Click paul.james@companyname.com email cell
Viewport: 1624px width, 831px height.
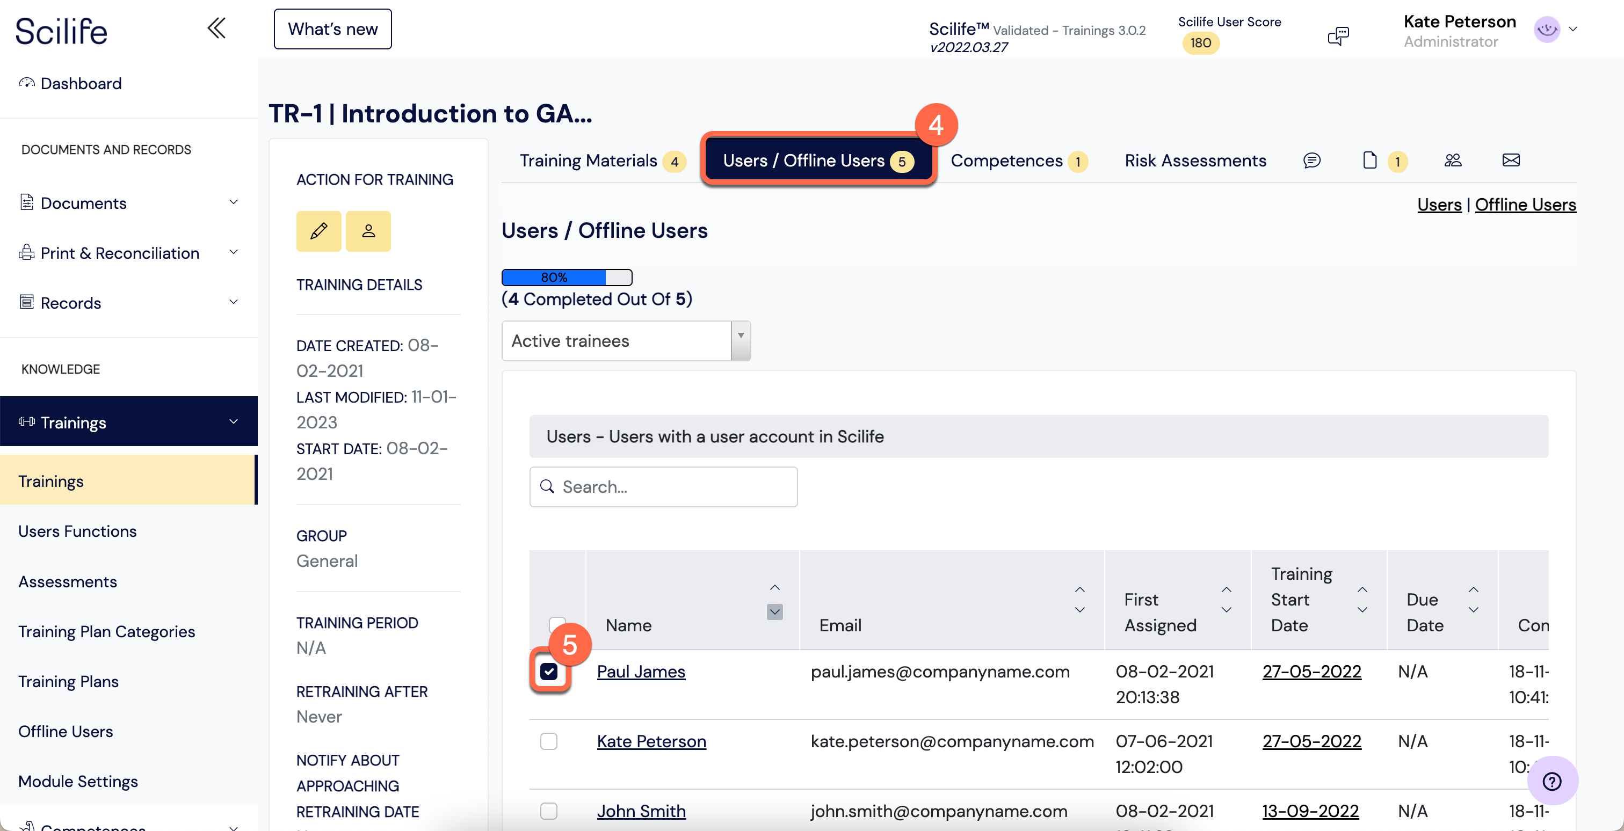pos(939,672)
